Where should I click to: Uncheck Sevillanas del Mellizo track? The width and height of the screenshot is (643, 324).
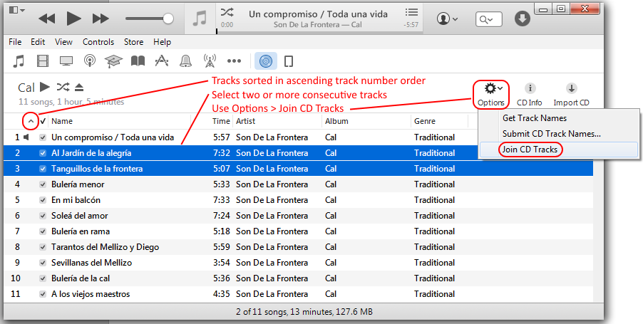click(43, 263)
